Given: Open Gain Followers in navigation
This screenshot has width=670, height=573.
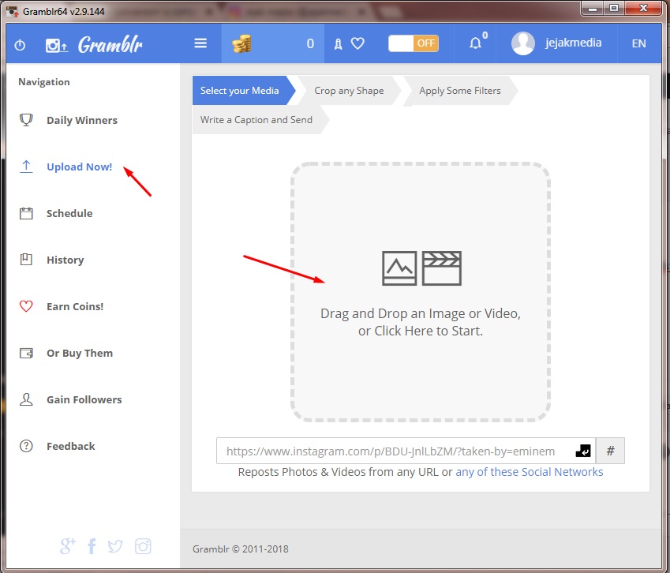Looking at the screenshot, I should click(x=84, y=399).
